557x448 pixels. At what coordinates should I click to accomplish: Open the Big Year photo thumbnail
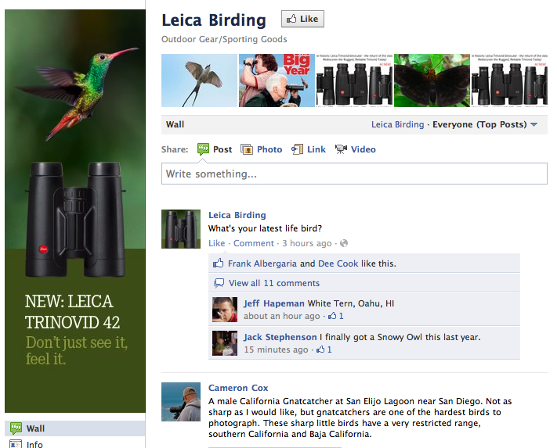[x=277, y=81]
